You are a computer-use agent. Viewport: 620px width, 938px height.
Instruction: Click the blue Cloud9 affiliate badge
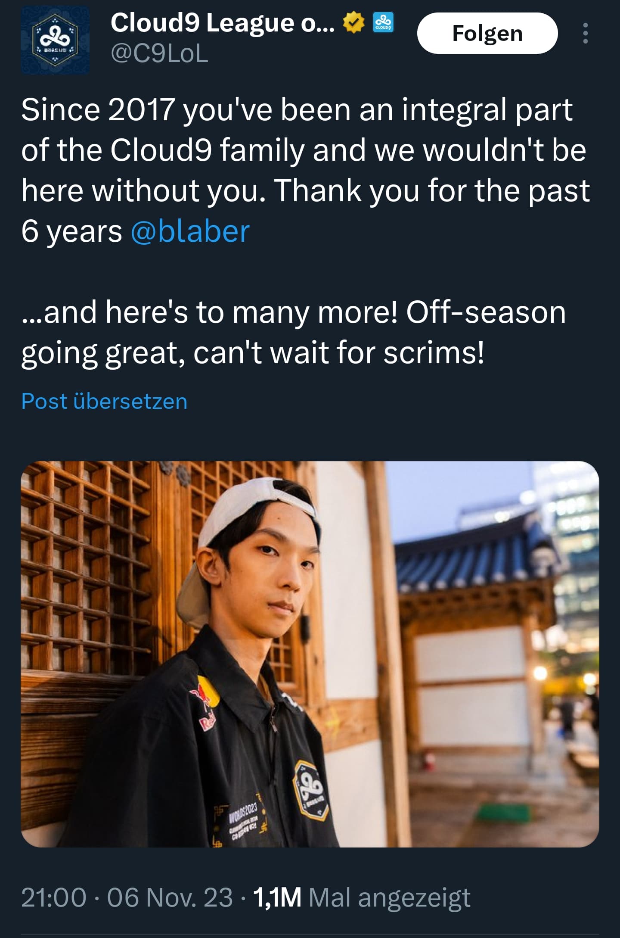383,22
